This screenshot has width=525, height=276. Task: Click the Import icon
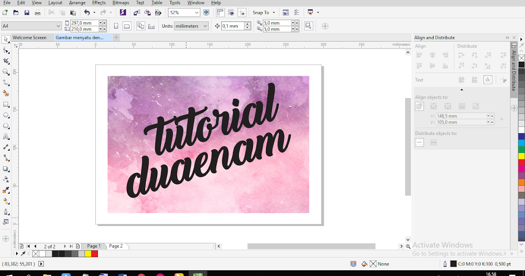137,13
